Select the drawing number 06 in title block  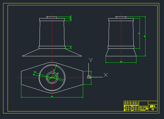click(x=152, y=109)
